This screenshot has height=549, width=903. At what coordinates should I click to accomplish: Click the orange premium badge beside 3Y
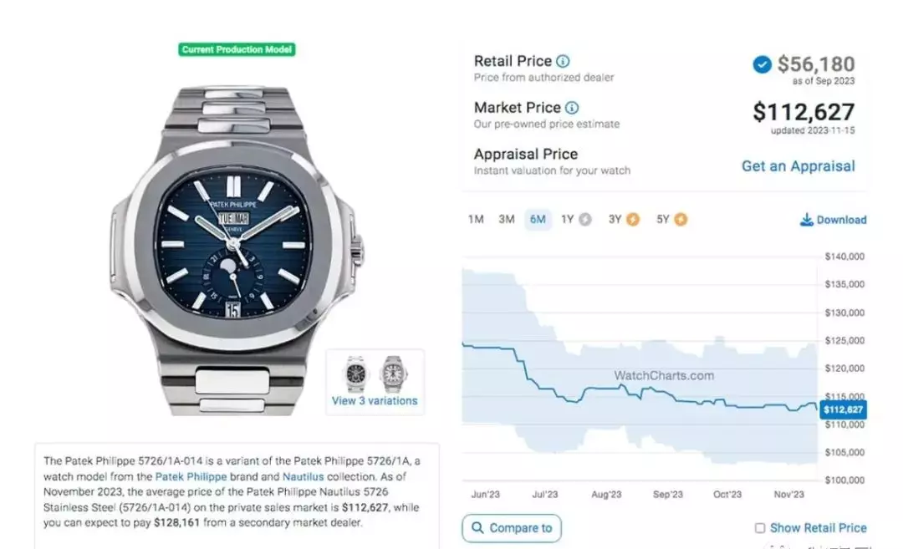(x=633, y=219)
